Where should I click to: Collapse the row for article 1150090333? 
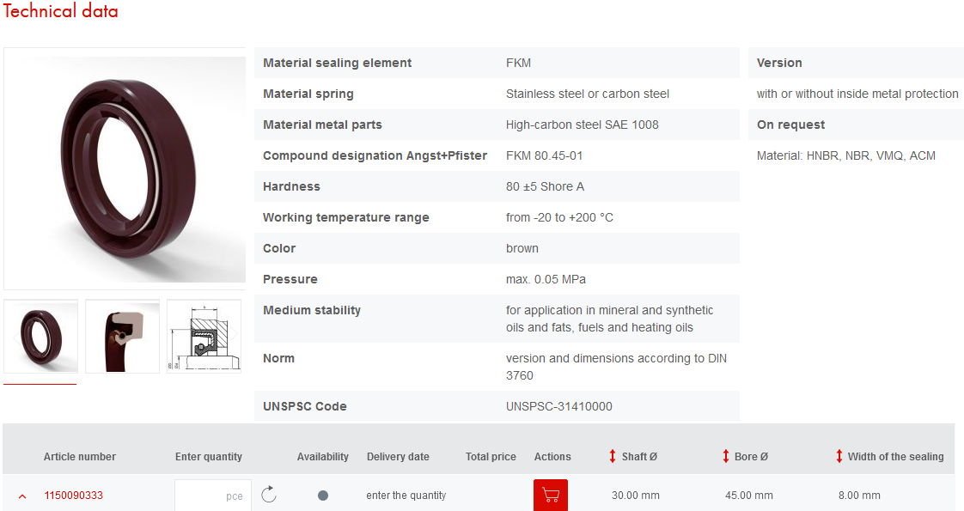point(22,496)
